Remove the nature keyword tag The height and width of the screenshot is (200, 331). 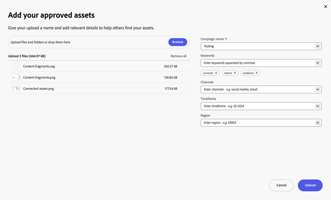235,73
